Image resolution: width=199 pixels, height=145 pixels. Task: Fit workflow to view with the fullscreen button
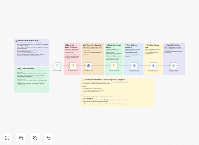point(7,138)
